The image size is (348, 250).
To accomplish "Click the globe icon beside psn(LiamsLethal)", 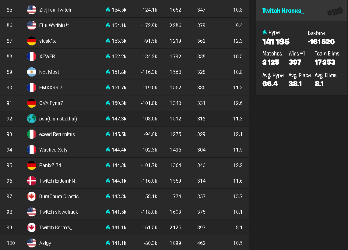I will coord(32,119).
